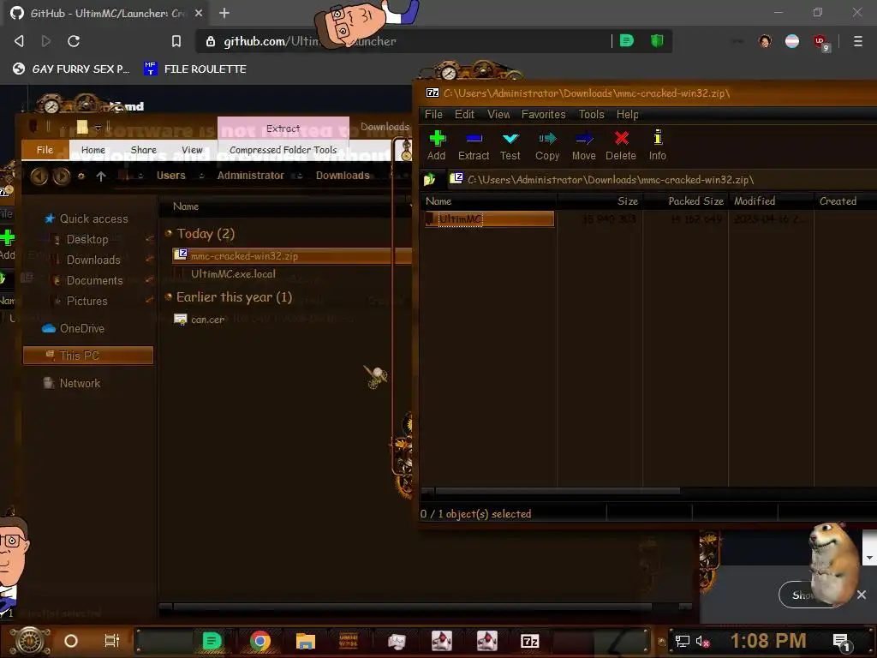The image size is (877, 658).
Task: Bookmark the current page
Action: click(176, 41)
